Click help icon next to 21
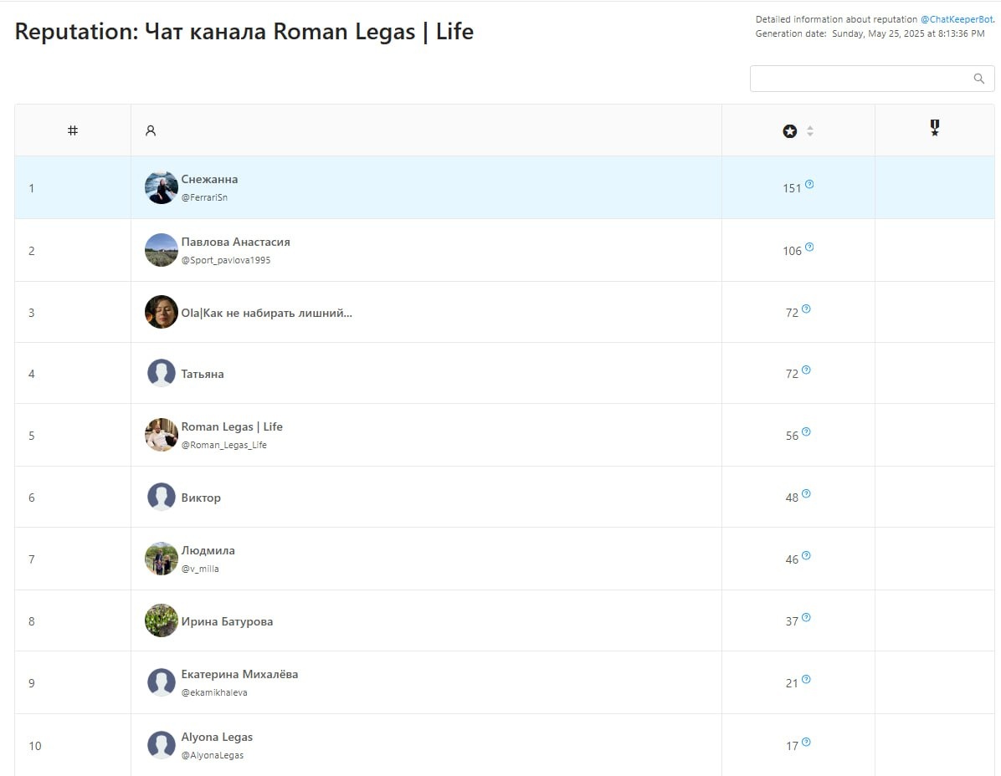Screen dimensions: 1001x776 [806, 679]
